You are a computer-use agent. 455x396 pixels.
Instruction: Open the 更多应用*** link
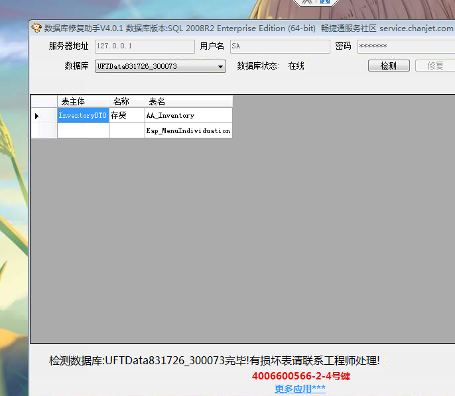pos(300,389)
